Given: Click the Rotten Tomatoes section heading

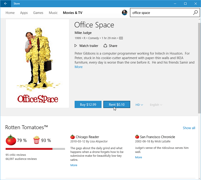Looking at the screenshot, I should 26,127.
